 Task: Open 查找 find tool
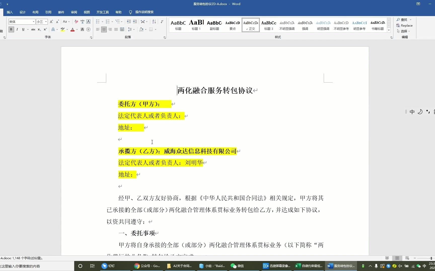point(402,20)
